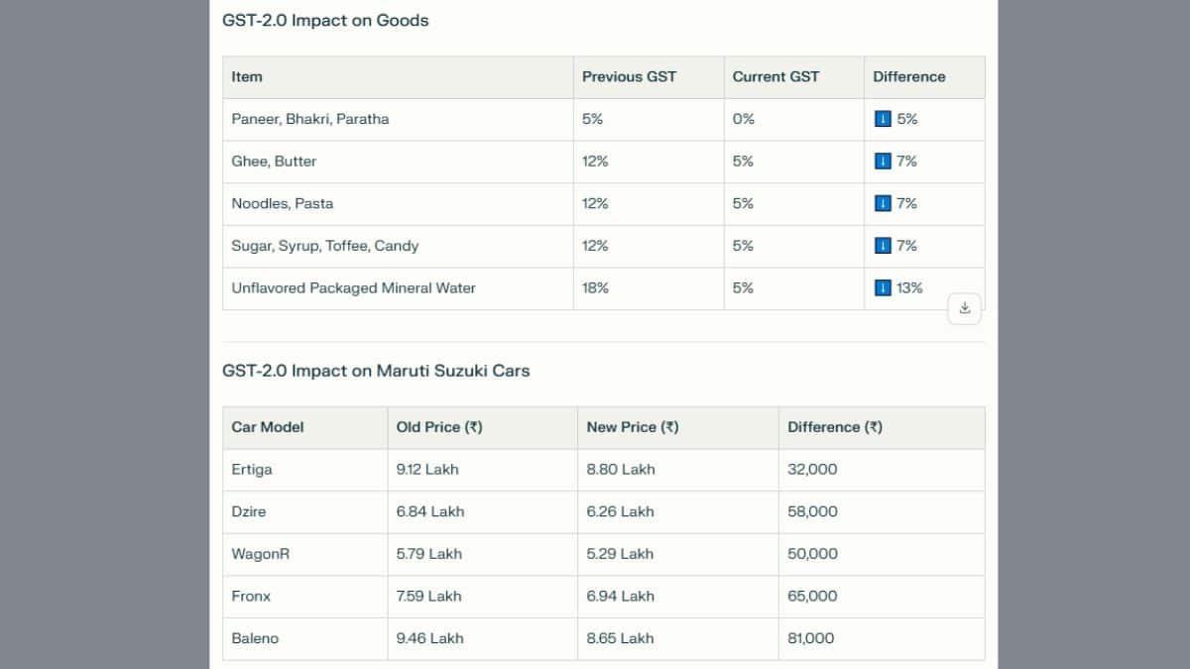Click GST-2.0 Impact on Maruti Suzuki Cars heading
Screen dimensions: 1190x669
pyautogui.click(x=376, y=371)
